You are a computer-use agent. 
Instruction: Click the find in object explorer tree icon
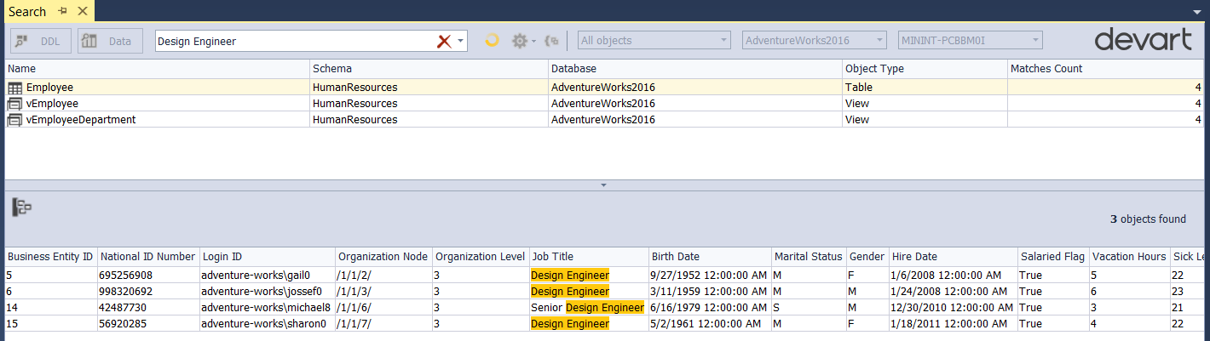click(22, 207)
